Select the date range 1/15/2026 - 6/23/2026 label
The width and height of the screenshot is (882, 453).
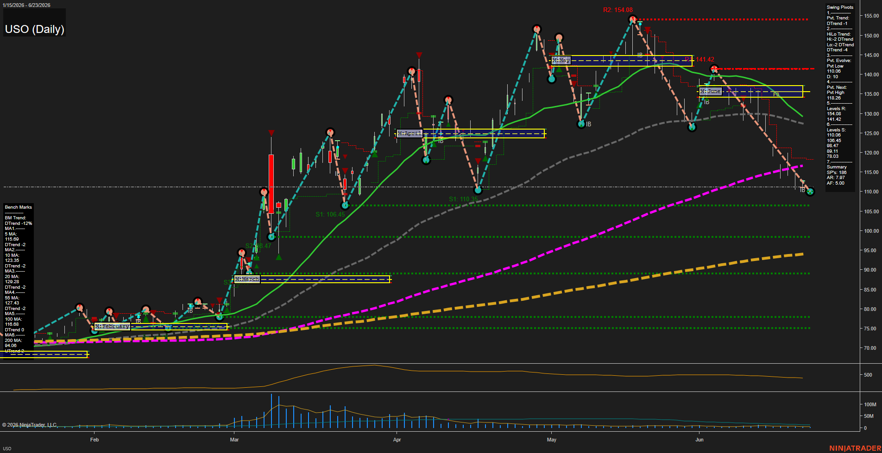click(26, 5)
